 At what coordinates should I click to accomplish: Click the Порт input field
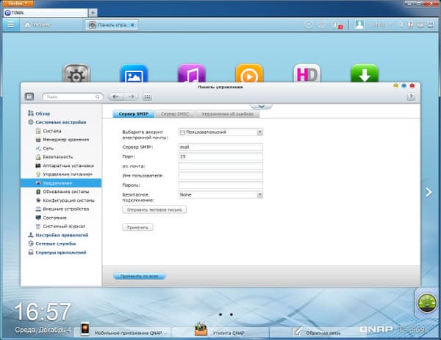coord(220,157)
